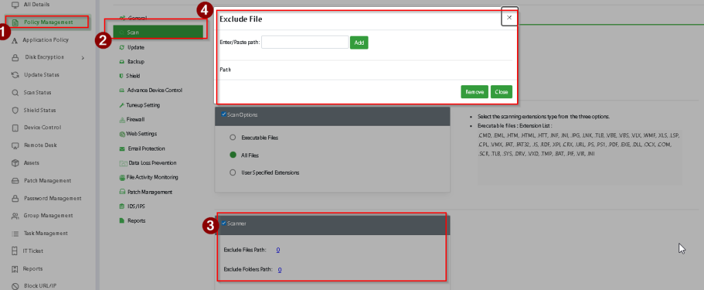Select the Executable Files radio option
704x290 pixels.
click(233, 137)
